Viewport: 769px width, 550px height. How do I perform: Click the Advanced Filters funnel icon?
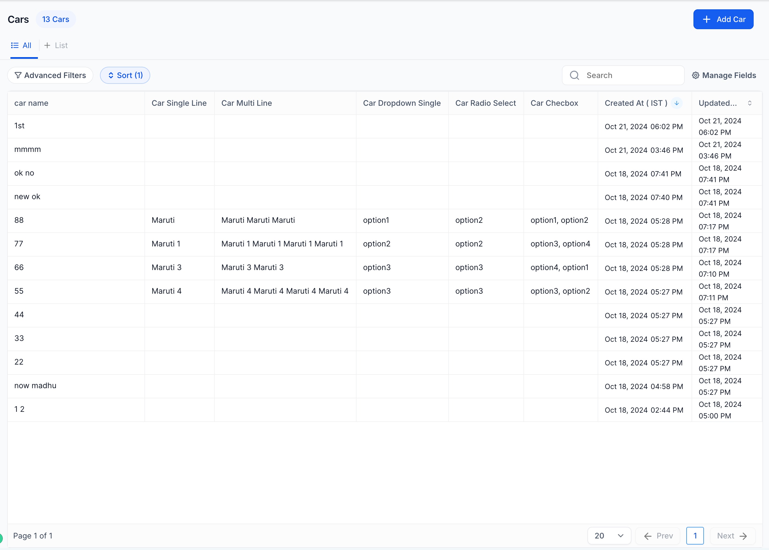coord(18,75)
